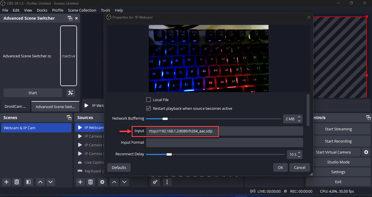372x197 pixels.
Task: Adjust the Reconnect Delay slider handle
Action: pyautogui.click(x=169, y=154)
